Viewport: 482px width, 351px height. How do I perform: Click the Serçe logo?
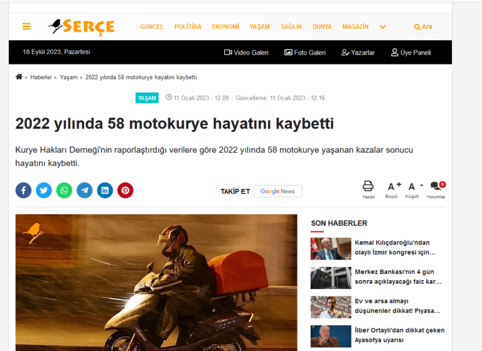(82, 27)
